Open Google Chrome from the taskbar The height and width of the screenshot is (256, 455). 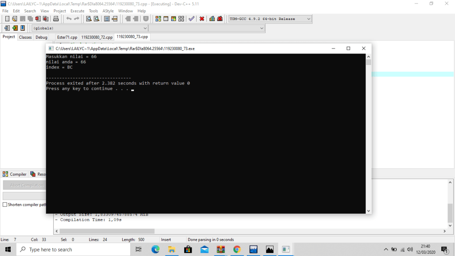click(x=237, y=249)
